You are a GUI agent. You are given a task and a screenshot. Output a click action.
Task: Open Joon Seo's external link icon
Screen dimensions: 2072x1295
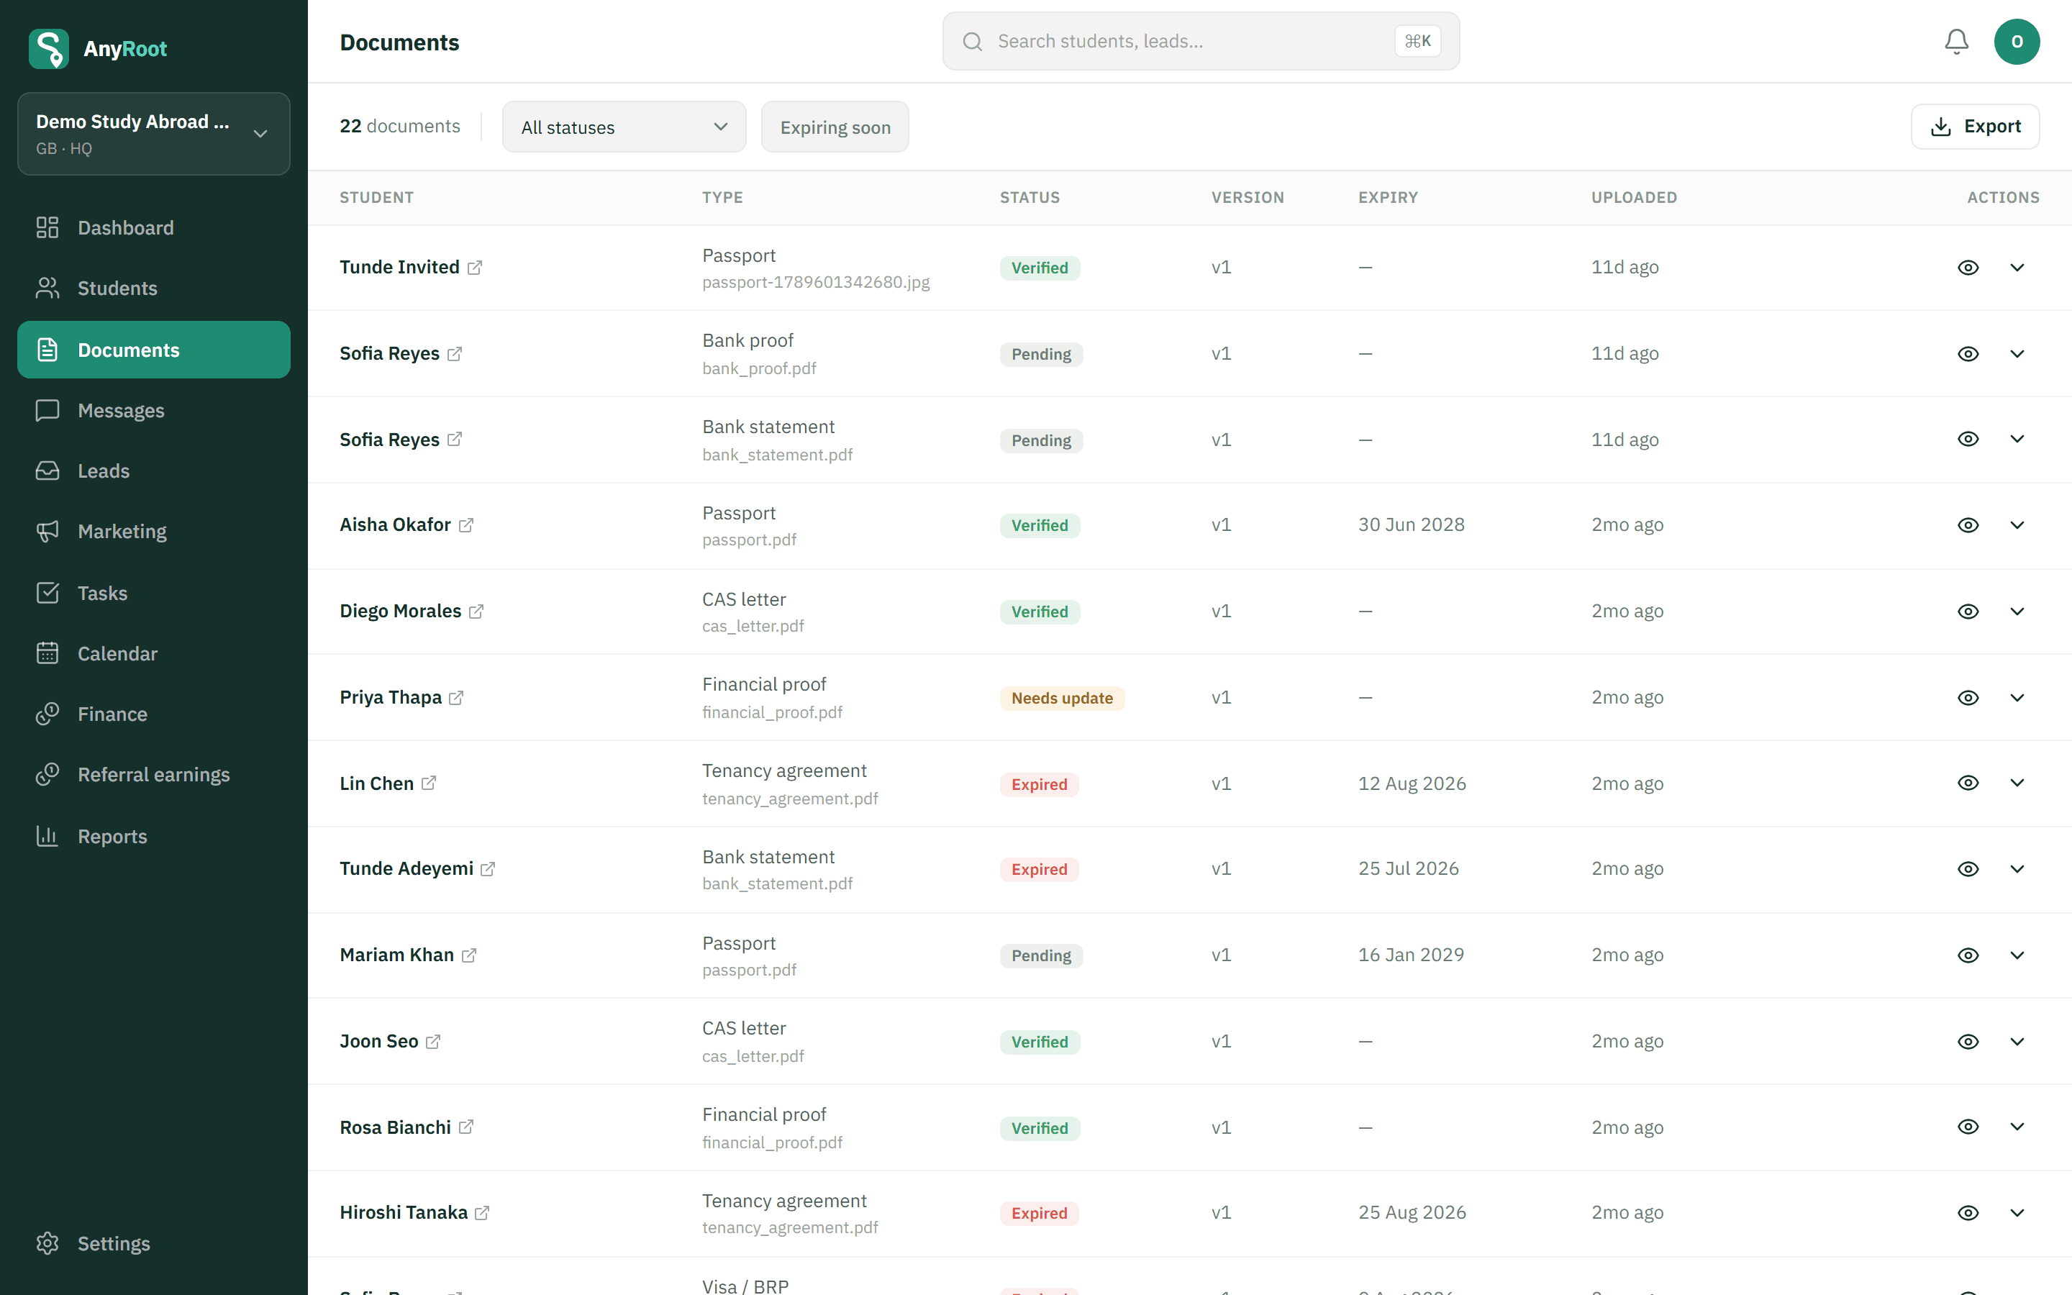[x=433, y=1042]
